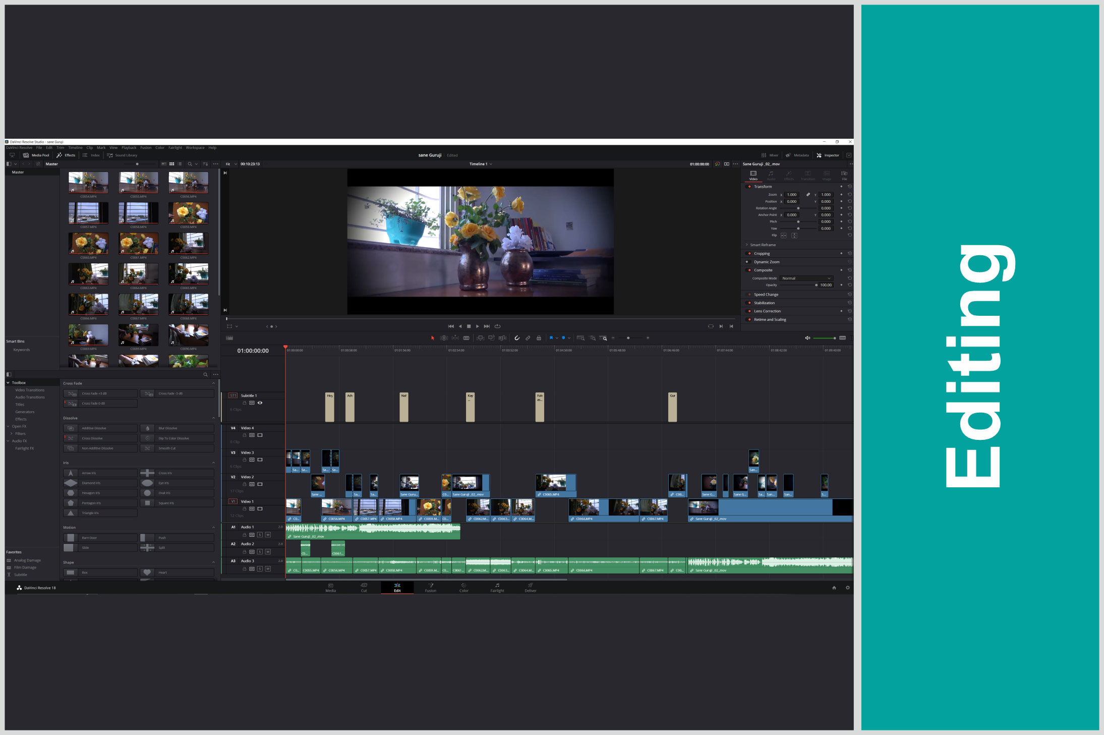The height and width of the screenshot is (735, 1104).
Task: Select the Blade edit mode tool
Action: 466,338
